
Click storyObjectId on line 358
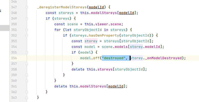pyautogui.click(x=129, y=69)
